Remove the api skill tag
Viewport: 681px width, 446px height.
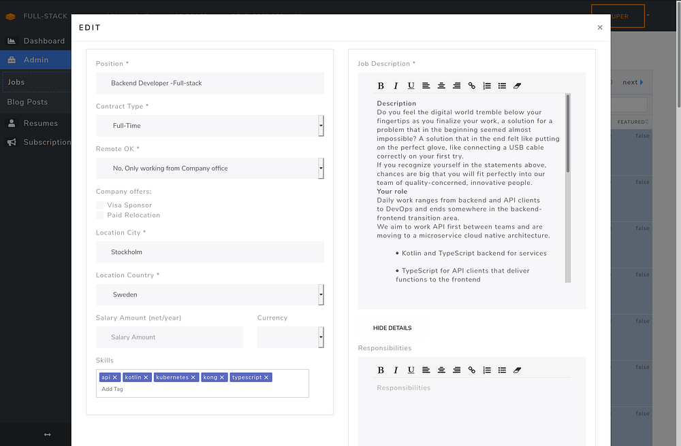pos(115,377)
